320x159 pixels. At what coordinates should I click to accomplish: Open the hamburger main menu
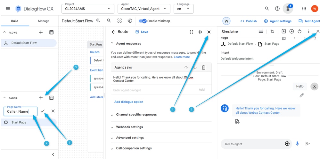click(8, 9)
